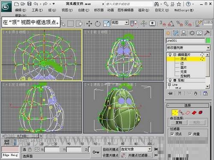Select the Element red cube icon

pyautogui.click(x=200, y=113)
